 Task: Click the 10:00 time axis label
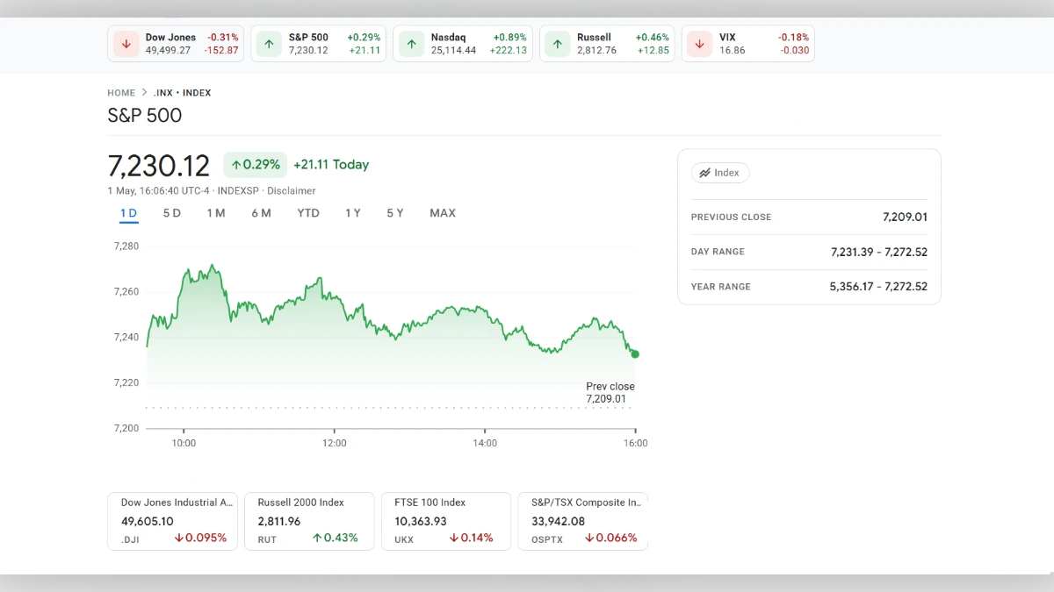(184, 443)
